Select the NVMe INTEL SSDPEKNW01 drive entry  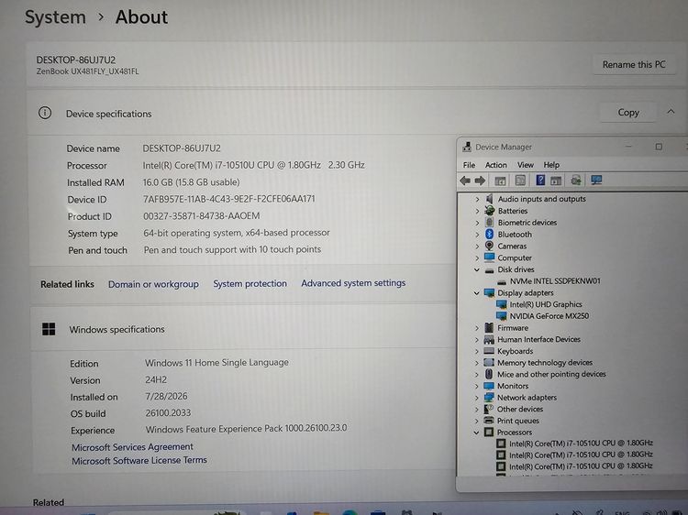coord(555,281)
